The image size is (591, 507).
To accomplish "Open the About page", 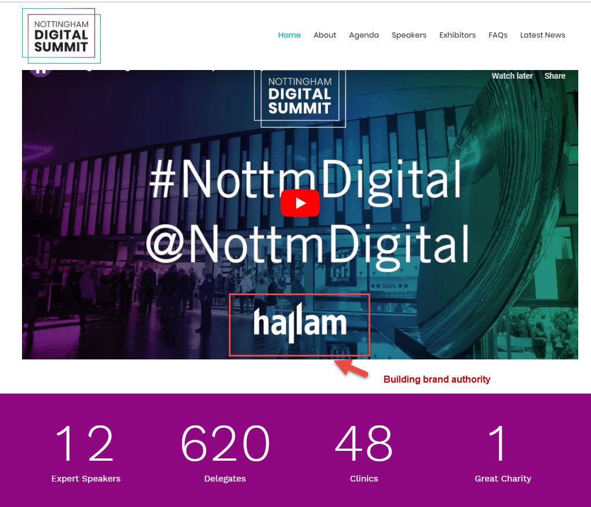I will (x=324, y=35).
